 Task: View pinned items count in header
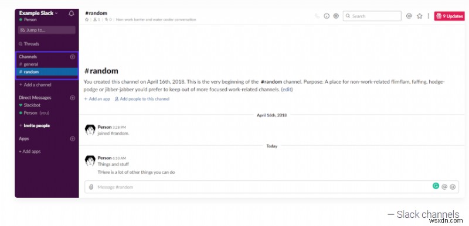click(108, 20)
